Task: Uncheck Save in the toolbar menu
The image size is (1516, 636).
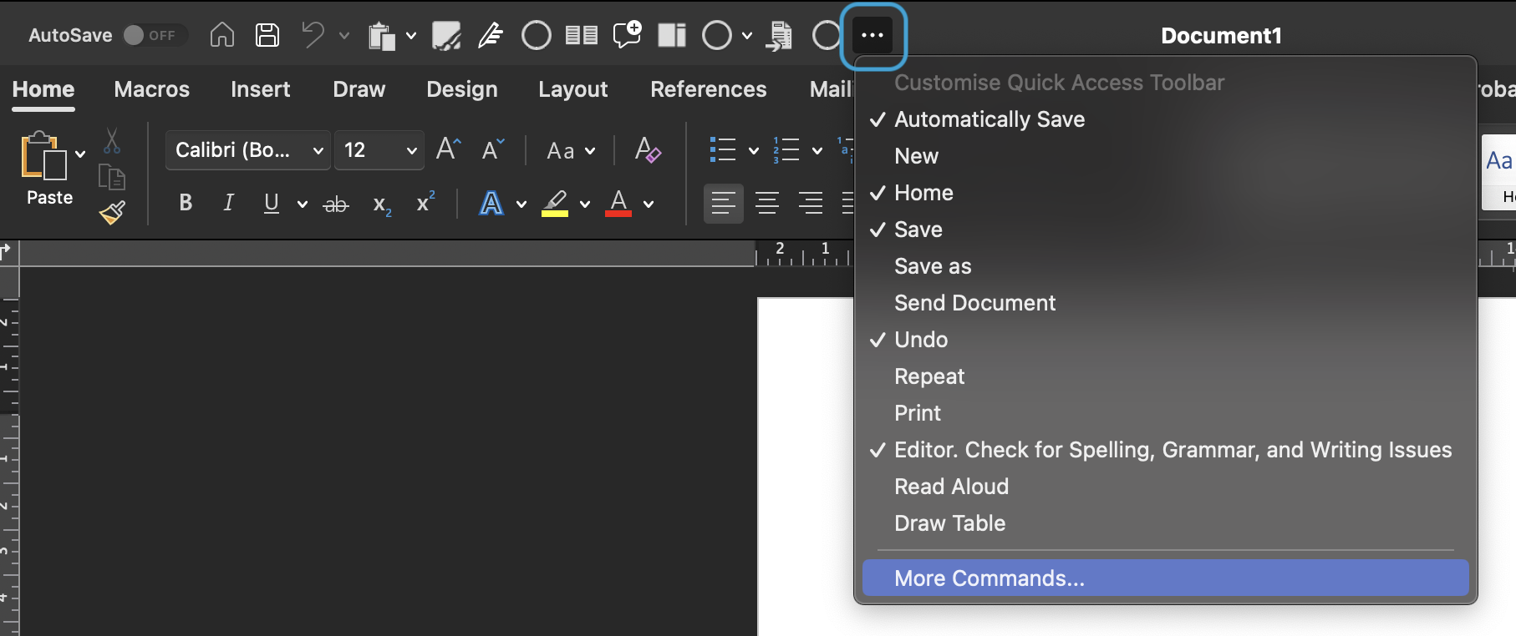Action: [1166, 230]
